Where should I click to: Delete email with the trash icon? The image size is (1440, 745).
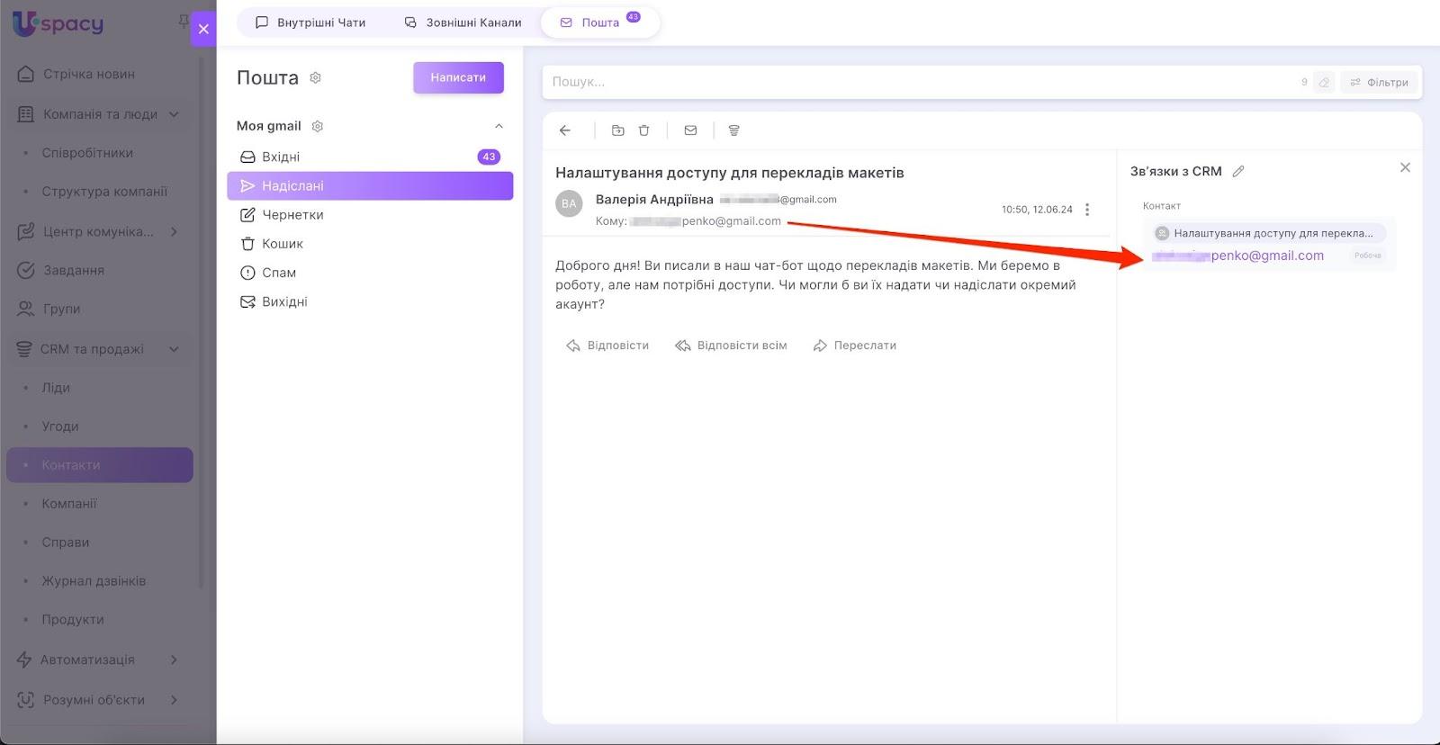pyautogui.click(x=644, y=130)
